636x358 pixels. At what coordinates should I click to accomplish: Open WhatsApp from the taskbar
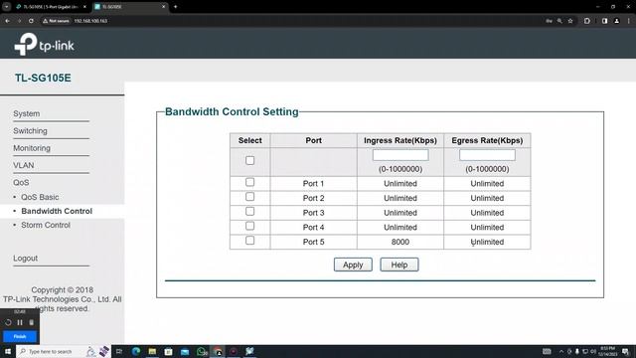(x=201, y=351)
